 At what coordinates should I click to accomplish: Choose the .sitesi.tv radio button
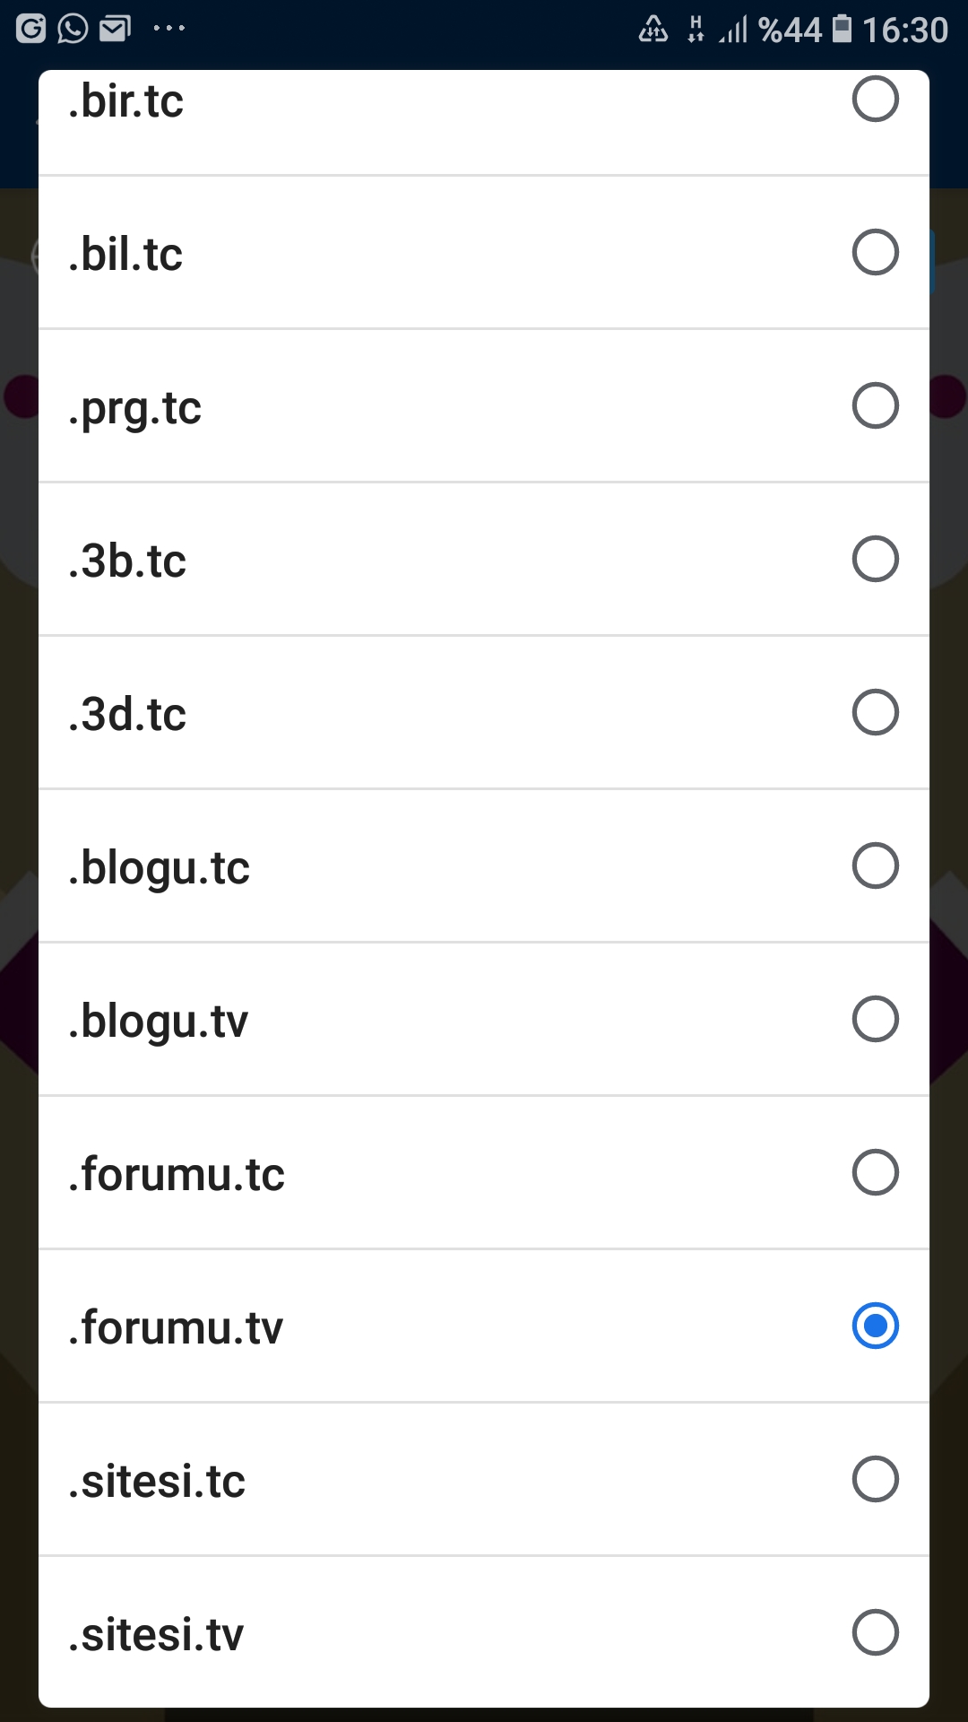tap(875, 1632)
